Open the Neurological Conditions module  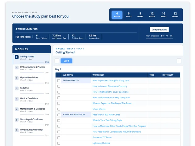click(x=32, y=122)
